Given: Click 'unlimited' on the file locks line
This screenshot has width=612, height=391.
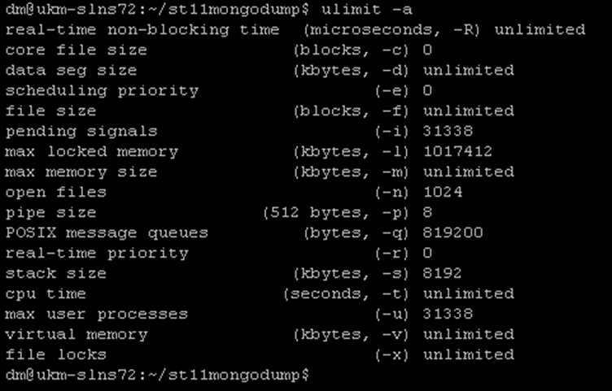Looking at the screenshot, I should point(469,354).
